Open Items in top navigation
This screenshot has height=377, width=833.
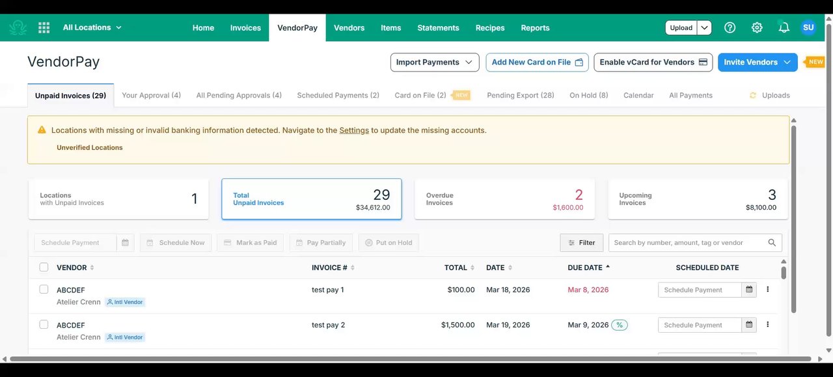tap(390, 27)
